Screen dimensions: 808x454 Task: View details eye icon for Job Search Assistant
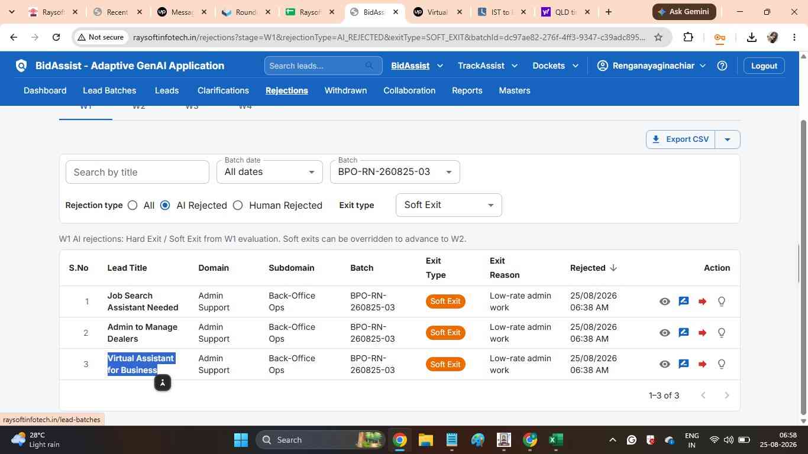665,301
